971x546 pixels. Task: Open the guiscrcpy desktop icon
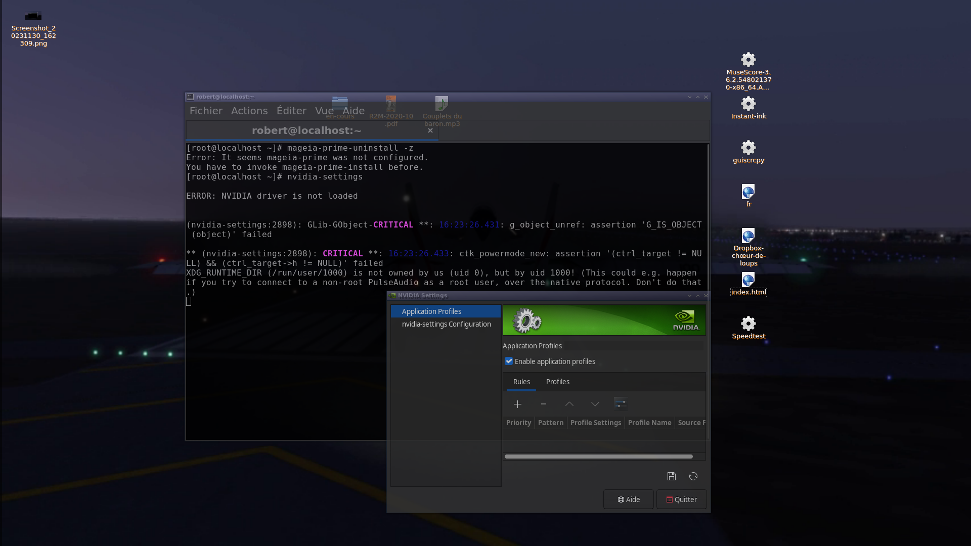[x=748, y=152]
